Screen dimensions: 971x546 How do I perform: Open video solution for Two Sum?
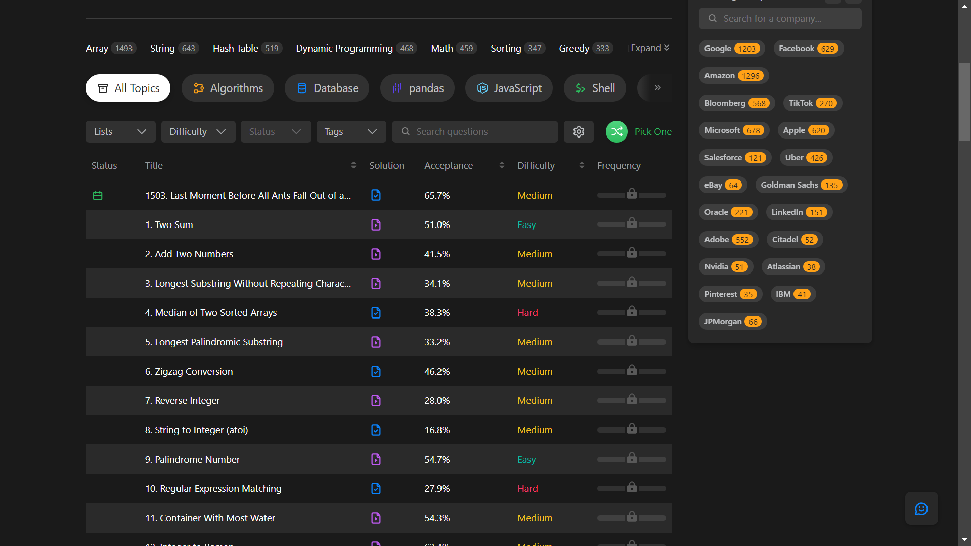click(376, 225)
